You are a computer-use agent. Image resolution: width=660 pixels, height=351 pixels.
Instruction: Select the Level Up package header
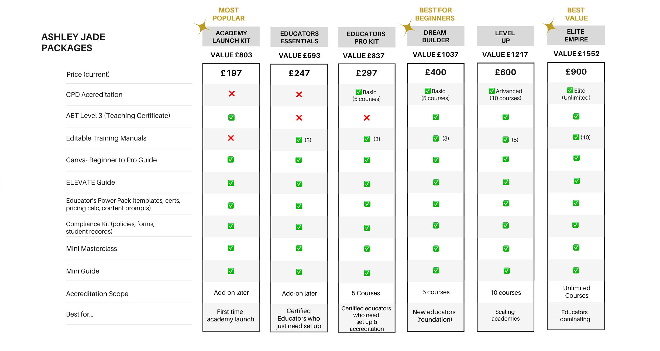[505, 37]
